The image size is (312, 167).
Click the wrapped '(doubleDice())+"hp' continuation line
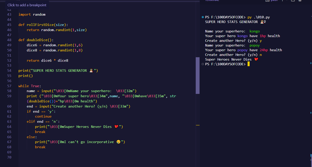pos(62,101)
